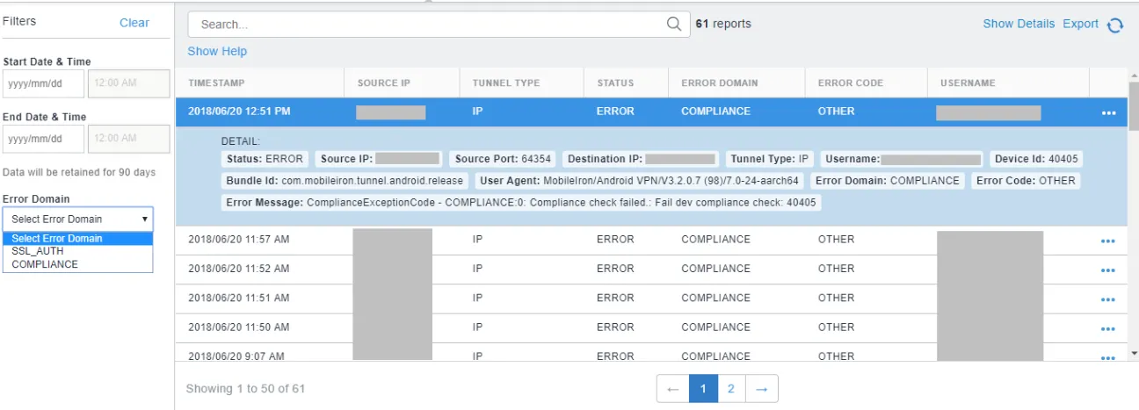This screenshot has height=410, width=1139.
Task: Open ellipsis menu for 11:51 AM row
Action: tap(1107, 299)
